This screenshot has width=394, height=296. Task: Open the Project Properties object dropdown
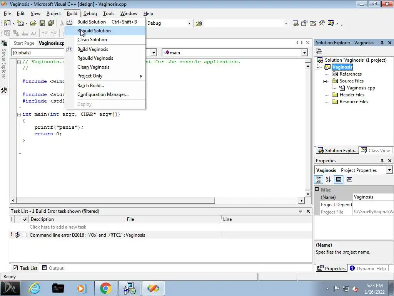click(x=389, y=170)
